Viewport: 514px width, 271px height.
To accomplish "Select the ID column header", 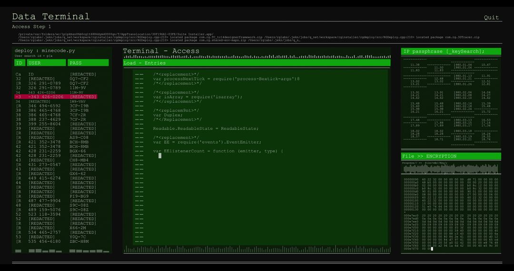I will point(20,63).
